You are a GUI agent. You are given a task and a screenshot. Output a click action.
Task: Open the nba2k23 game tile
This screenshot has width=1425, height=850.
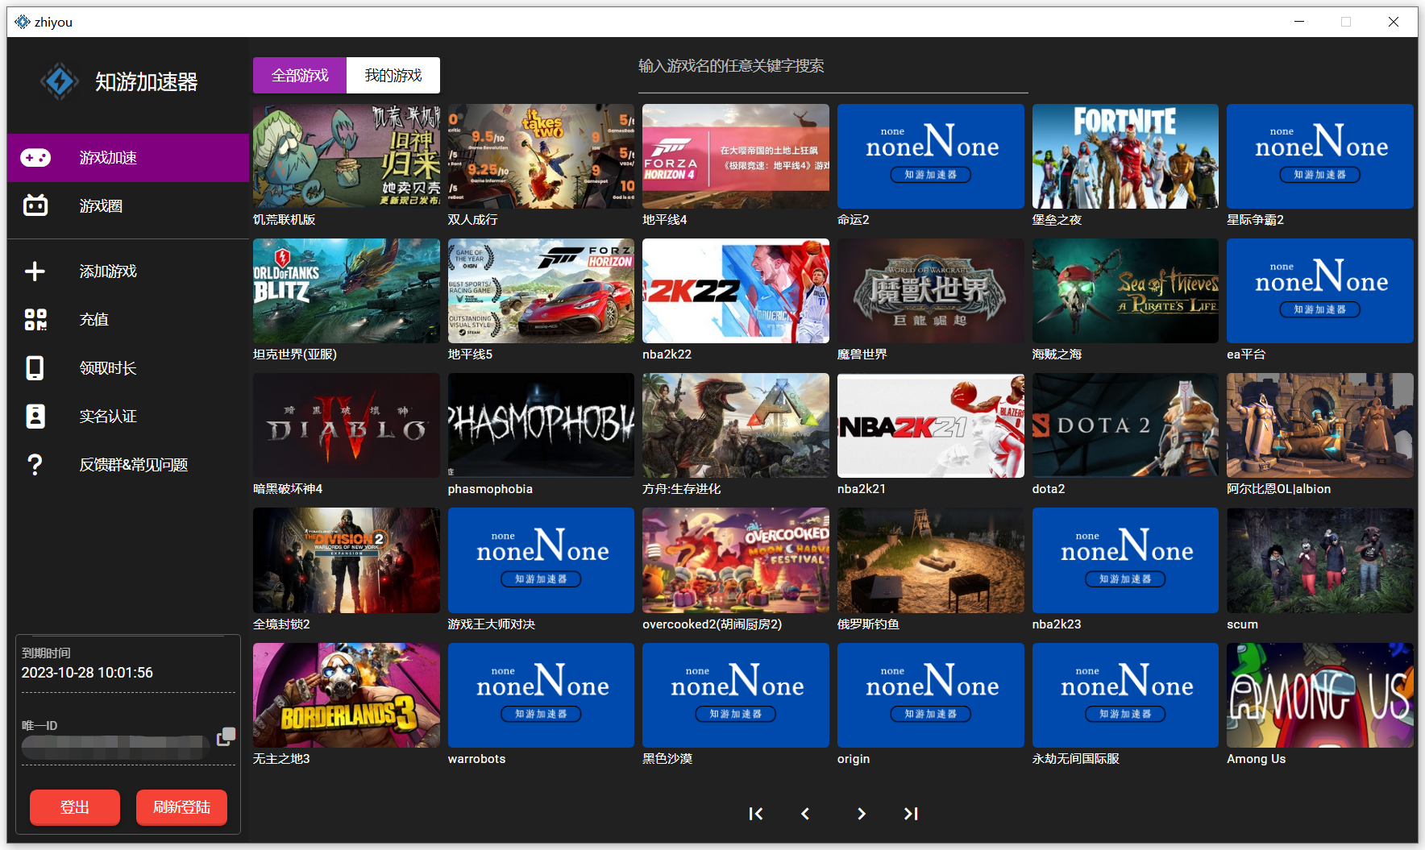tap(1125, 560)
